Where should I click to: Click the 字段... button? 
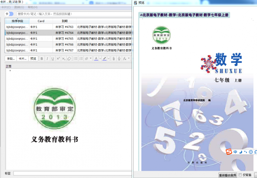click(11, 59)
